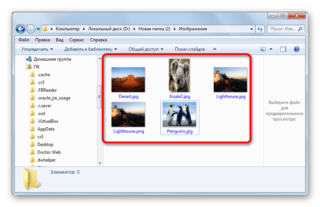Click the Back navigation arrow button
This screenshot has width=320, height=207.
(x=21, y=29)
